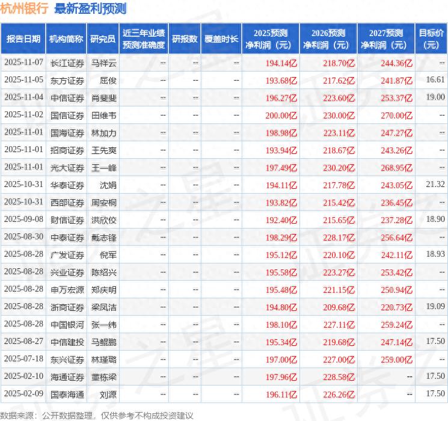Click the 196.11亿 profit value
Image resolution: width=448 pixels, height=421 pixels.
(281, 394)
